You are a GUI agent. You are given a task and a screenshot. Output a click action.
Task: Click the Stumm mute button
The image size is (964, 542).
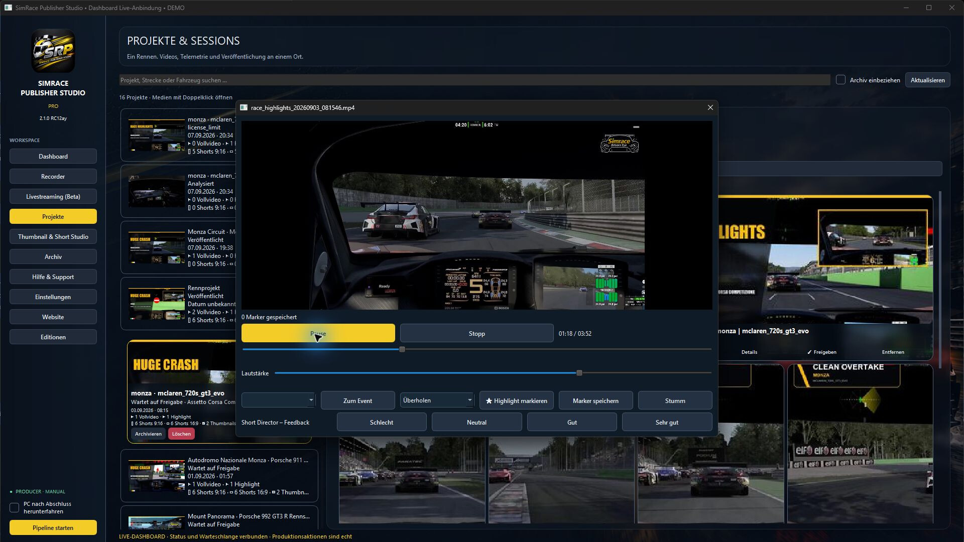point(675,400)
